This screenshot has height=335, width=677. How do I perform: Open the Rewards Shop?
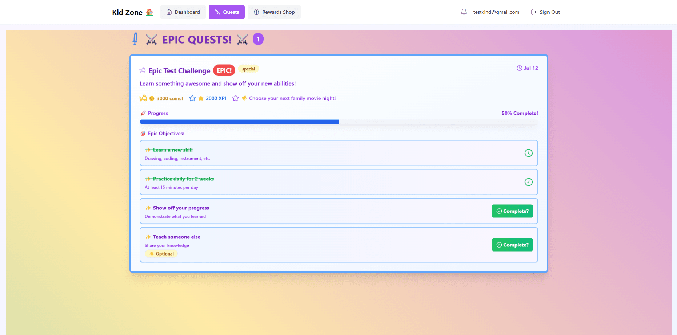pos(274,12)
